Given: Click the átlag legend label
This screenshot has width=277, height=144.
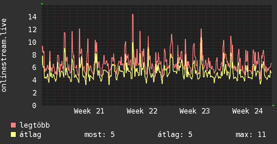Looking at the screenshot, I should [30, 135].
